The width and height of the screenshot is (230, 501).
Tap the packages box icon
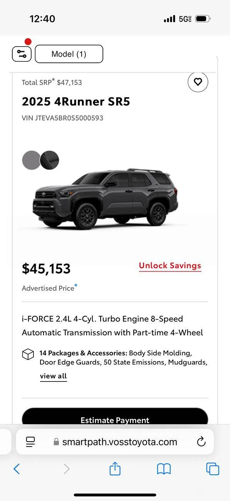click(28, 354)
